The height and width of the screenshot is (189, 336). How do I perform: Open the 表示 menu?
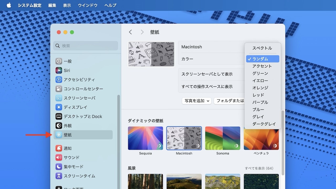[67, 5]
